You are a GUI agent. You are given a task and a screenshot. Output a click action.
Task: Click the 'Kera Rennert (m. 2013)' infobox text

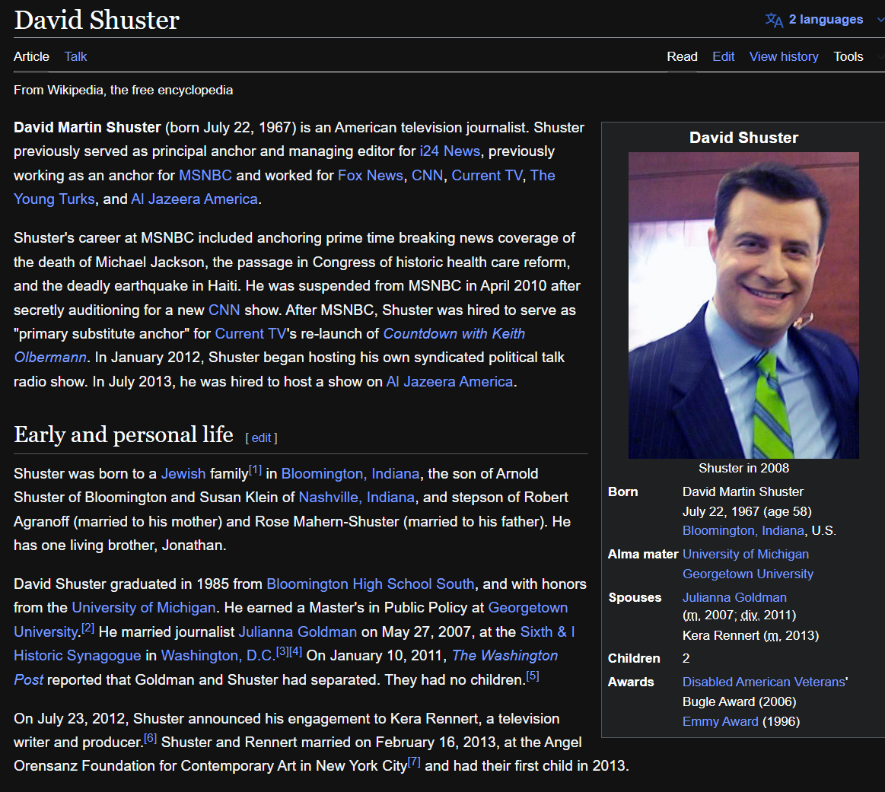(x=750, y=636)
